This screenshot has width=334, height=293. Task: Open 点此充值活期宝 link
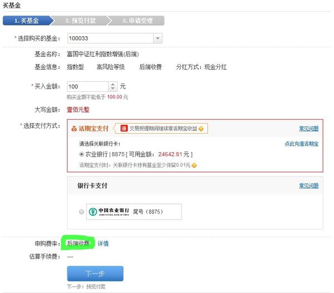pos(301,144)
